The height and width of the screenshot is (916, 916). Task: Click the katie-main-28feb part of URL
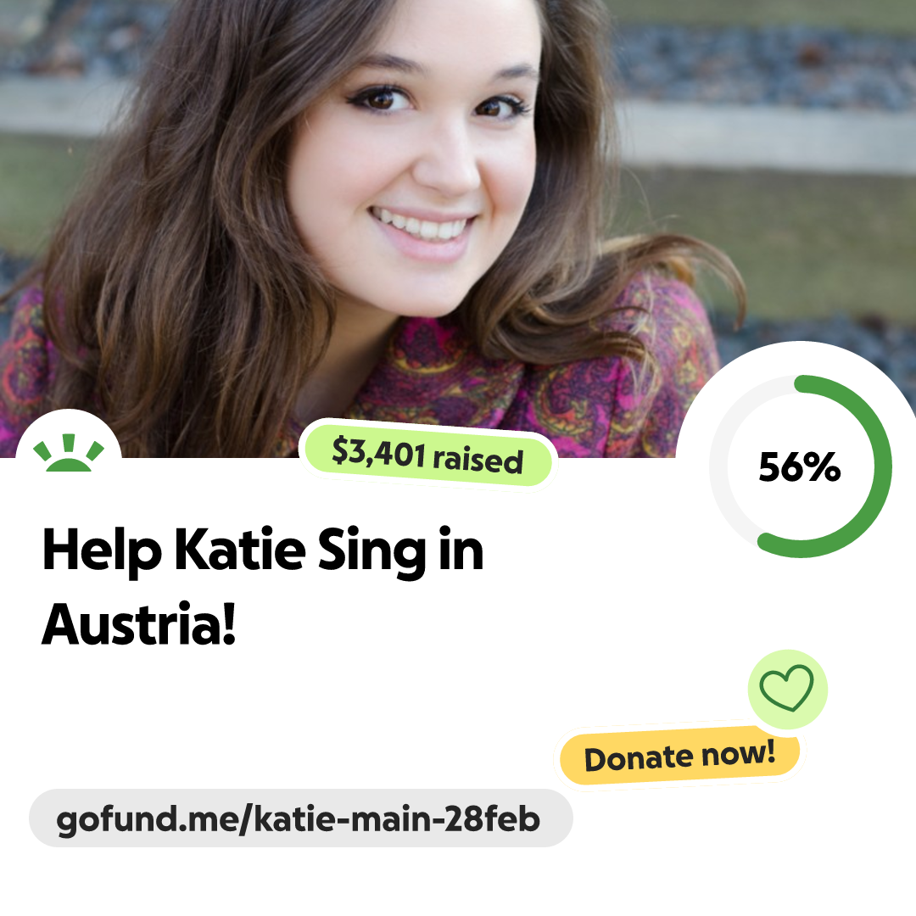click(x=397, y=819)
